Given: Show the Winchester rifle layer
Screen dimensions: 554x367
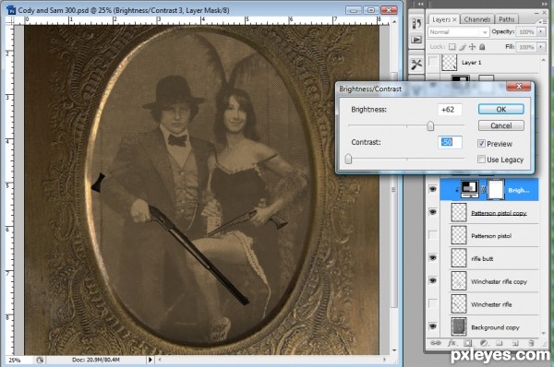Looking at the screenshot, I should coord(433,303).
